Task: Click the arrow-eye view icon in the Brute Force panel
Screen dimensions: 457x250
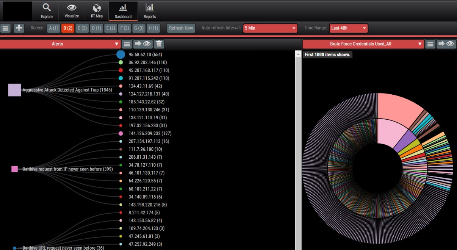Action: pos(446,44)
